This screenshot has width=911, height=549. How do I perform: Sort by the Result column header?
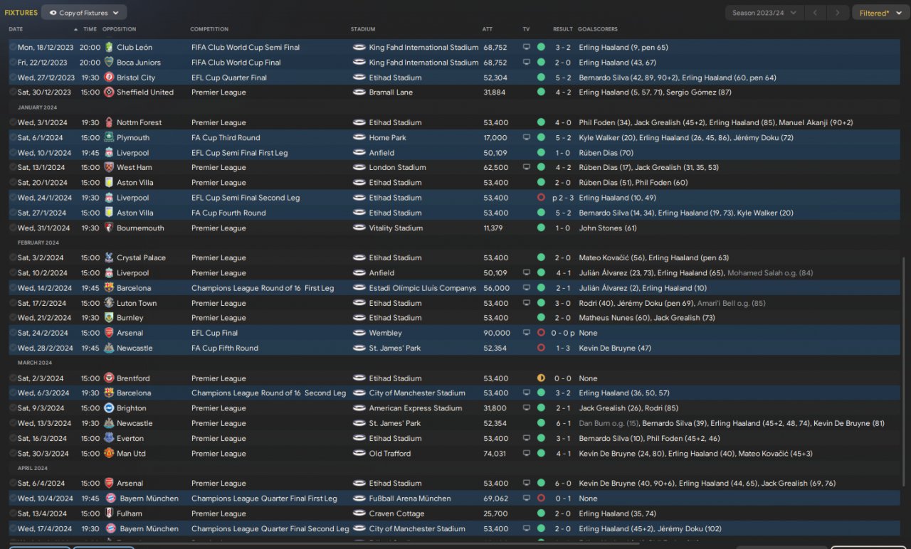[563, 29]
